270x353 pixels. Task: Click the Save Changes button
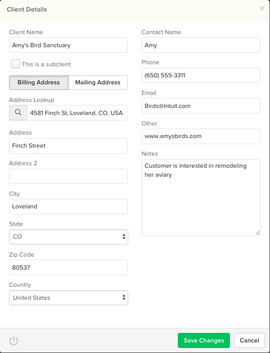204,340
